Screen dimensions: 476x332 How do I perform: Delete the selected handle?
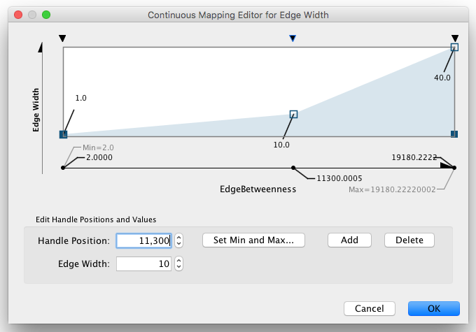tap(409, 240)
